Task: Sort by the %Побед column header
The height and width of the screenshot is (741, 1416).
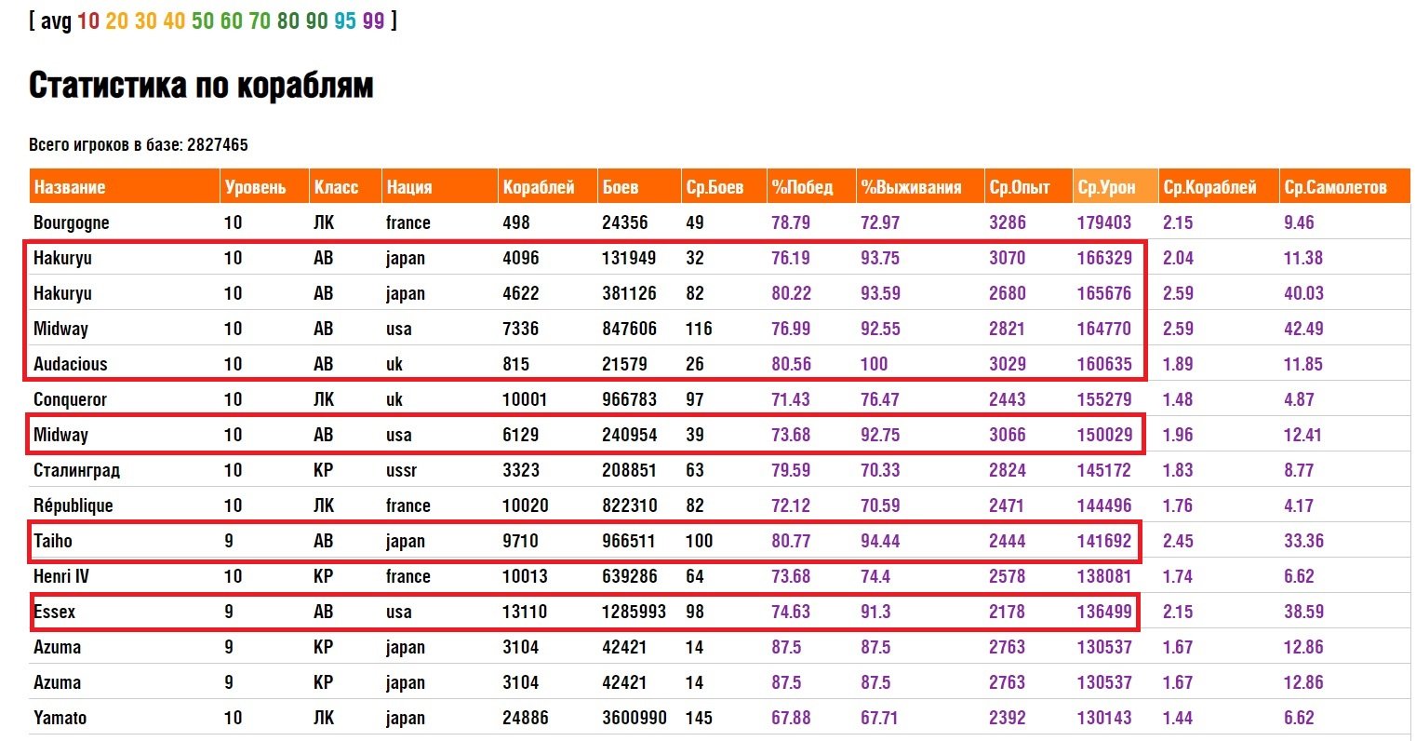Action: (x=802, y=187)
